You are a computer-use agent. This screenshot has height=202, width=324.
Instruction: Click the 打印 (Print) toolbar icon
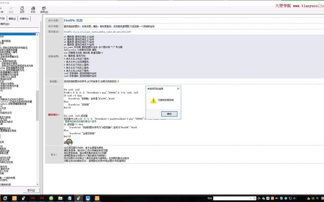coord(32,9)
